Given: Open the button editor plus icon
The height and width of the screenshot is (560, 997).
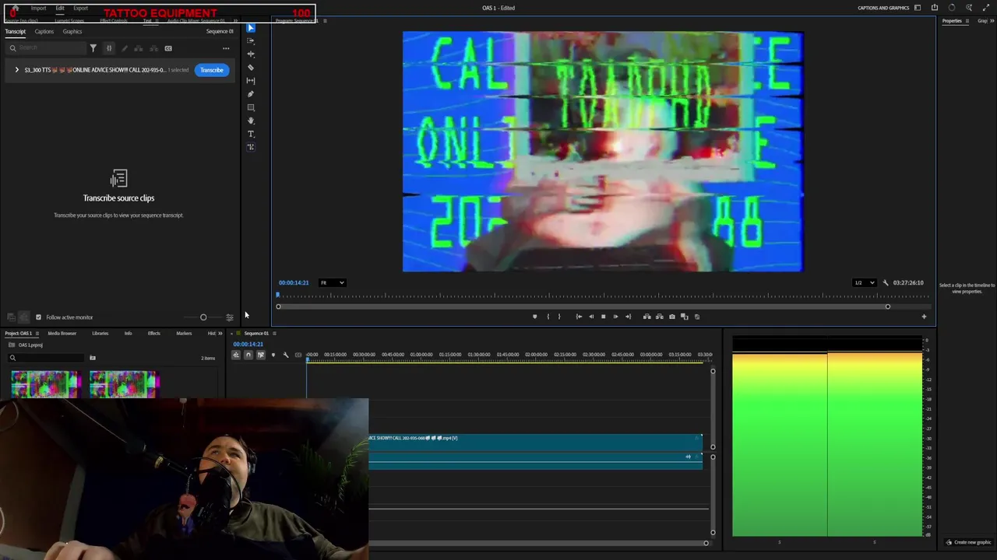Looking at the screenshot, I should click(x=924, y=317).
